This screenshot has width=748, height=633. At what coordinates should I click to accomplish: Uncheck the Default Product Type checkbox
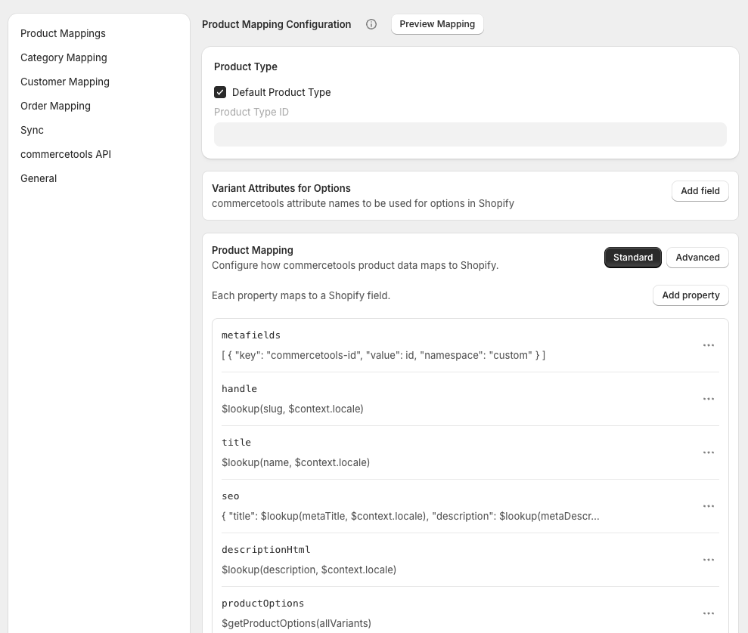220,92
